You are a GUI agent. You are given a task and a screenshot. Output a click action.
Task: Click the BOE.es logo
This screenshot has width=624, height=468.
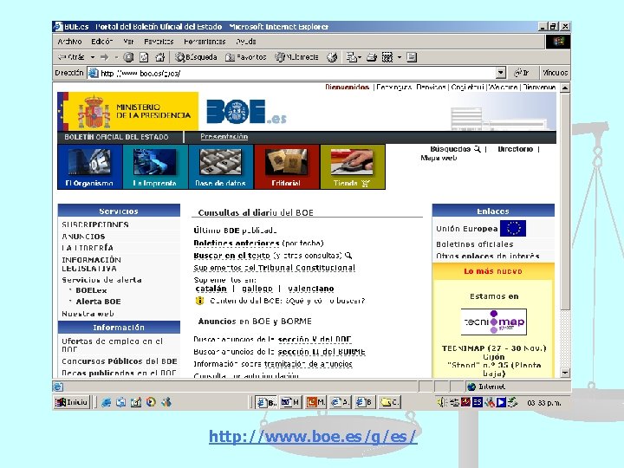[x=246, y=112]
